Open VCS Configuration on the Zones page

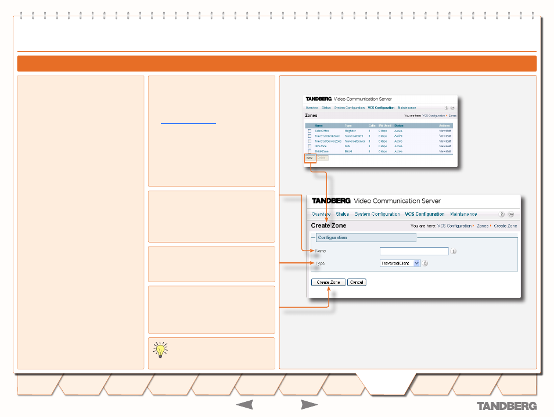(x=381, y=108)
